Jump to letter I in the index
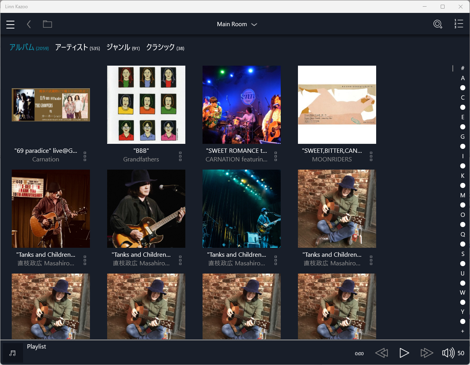This screenshot has height=365, width=470. pos(463,156)
